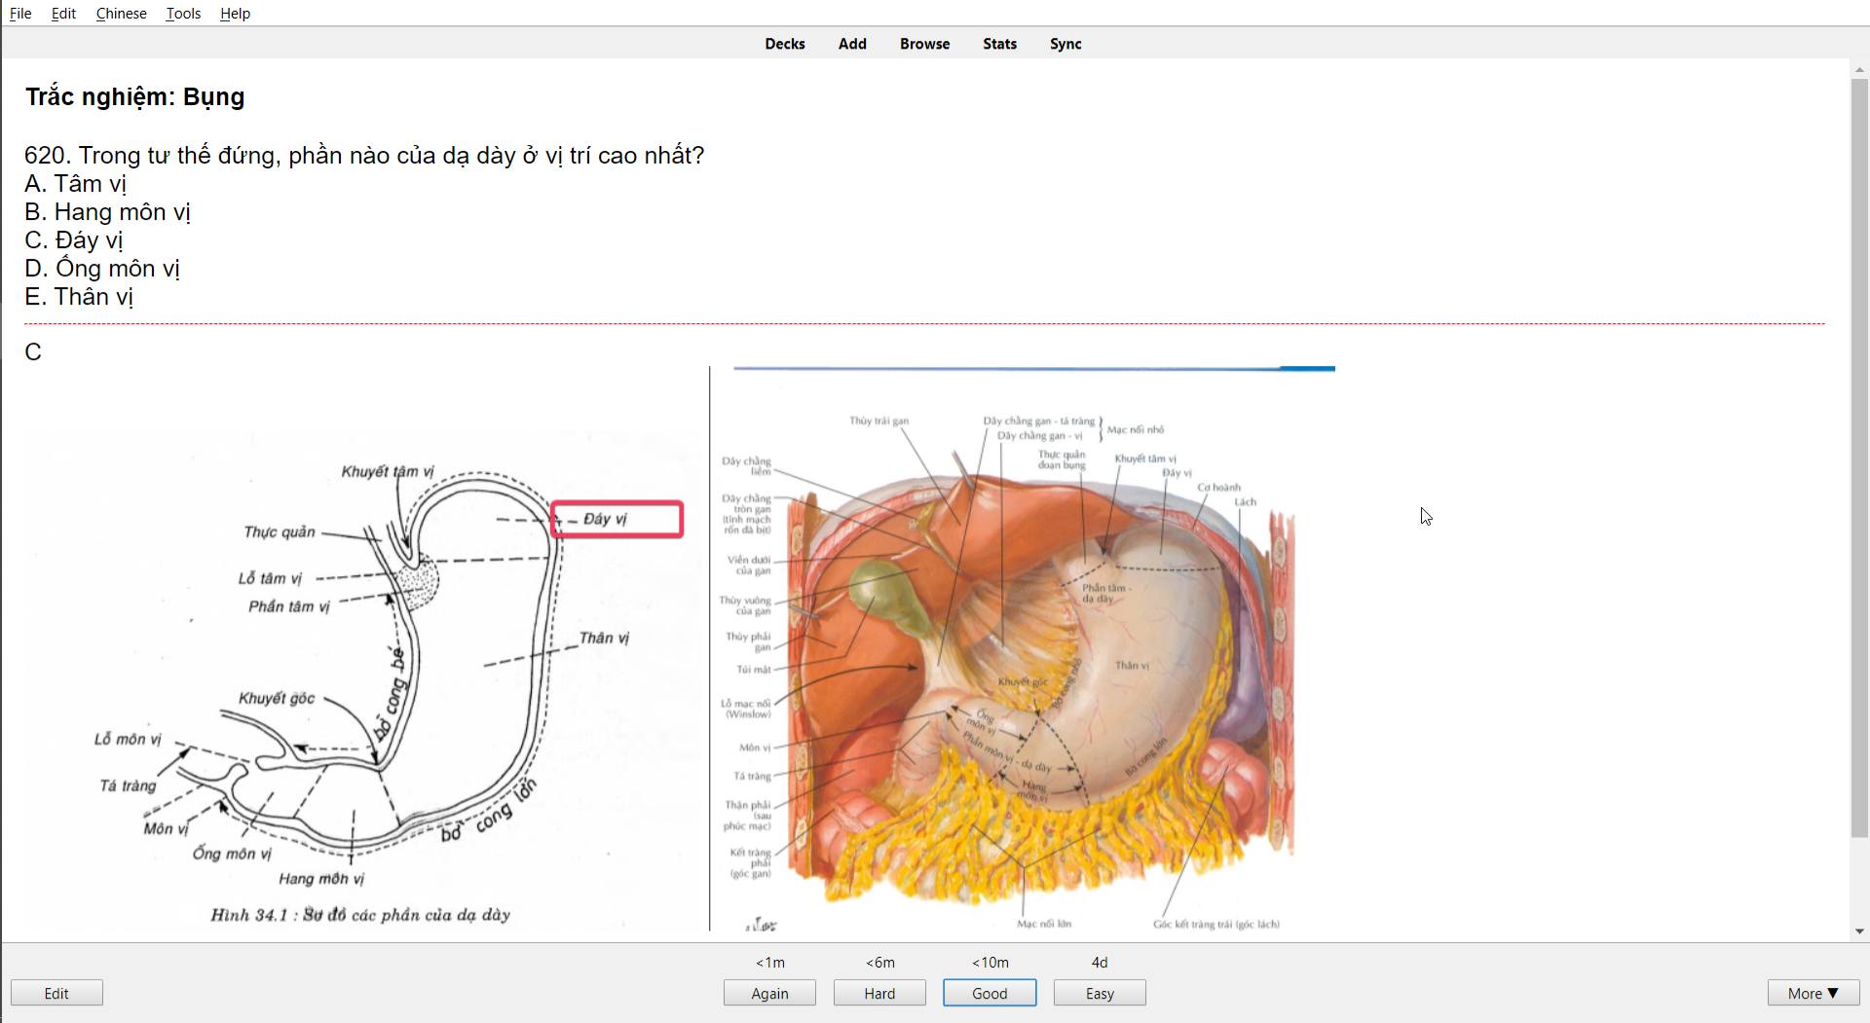Click the answer letter 'C'
This screenshot has height=1023, width=1870.
click(33, 352)
